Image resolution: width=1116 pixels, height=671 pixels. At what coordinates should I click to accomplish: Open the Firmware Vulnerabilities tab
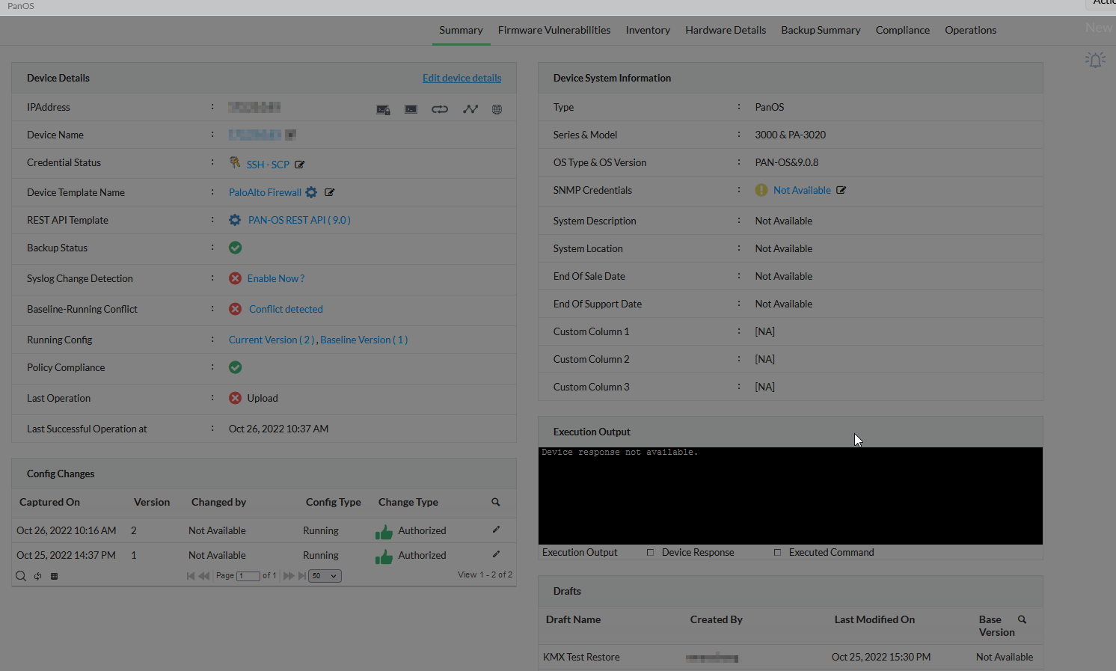[554, 30]
